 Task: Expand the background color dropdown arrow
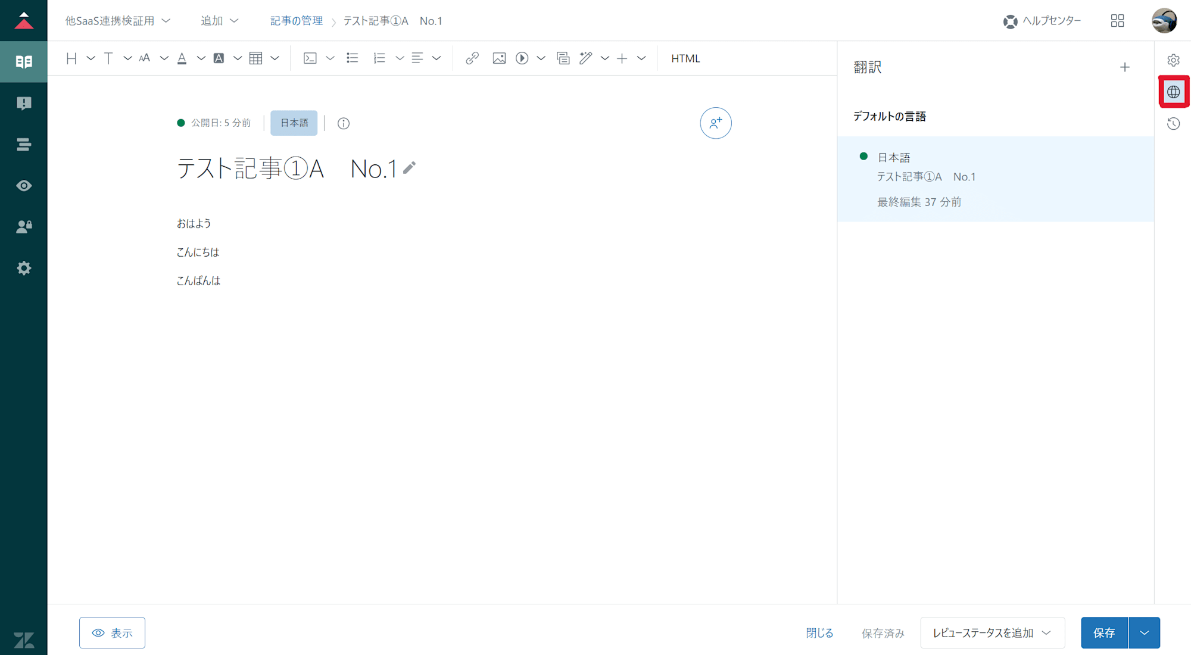click(238, 58)
